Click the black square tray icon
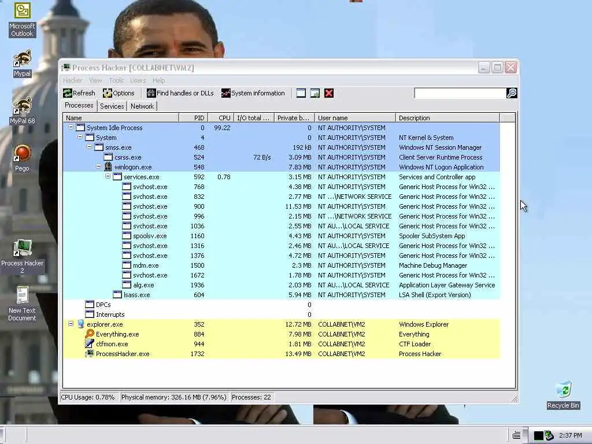This screenshot has height=444, width=592. [538, 436]
